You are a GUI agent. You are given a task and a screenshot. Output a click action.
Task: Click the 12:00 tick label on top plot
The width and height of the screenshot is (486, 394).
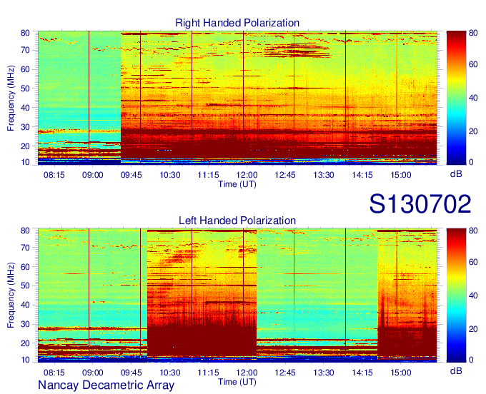tap(247, 175)
